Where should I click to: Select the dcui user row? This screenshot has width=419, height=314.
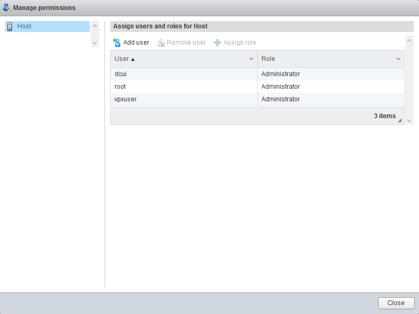(x=257, y=74)
